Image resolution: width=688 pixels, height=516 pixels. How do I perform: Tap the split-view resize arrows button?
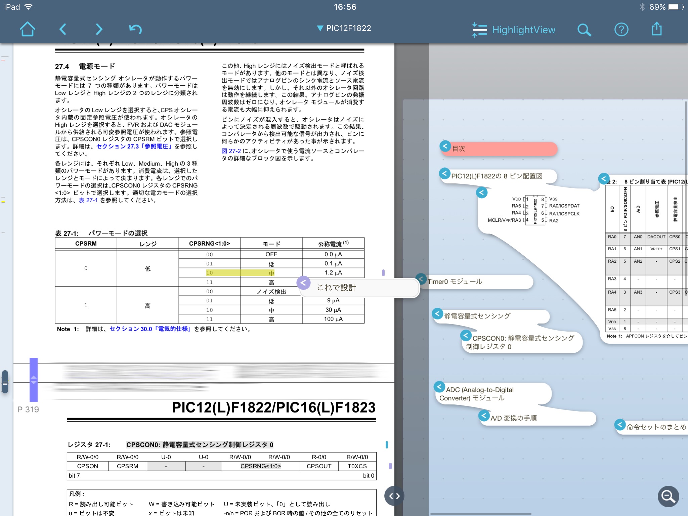click(x=394, y=496)
